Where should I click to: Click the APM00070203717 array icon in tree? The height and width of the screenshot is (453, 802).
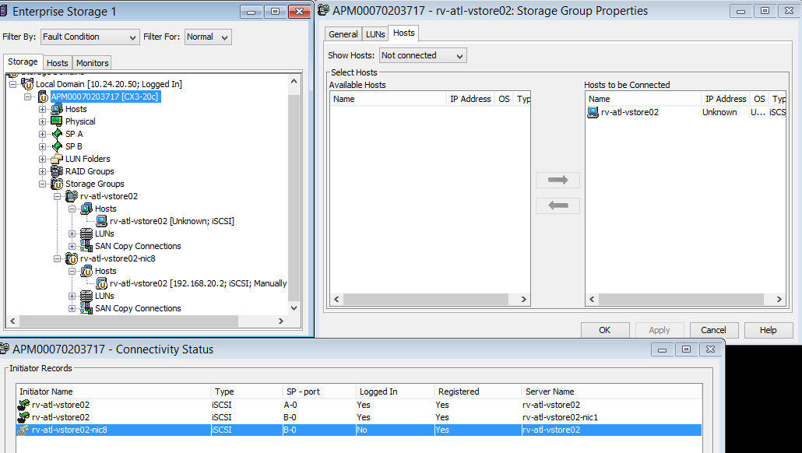[43, 97]
